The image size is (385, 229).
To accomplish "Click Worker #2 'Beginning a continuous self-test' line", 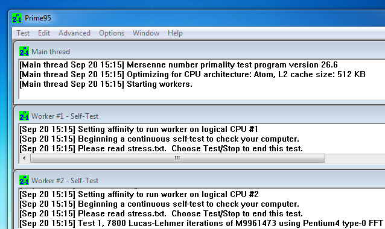I will 159,204.
